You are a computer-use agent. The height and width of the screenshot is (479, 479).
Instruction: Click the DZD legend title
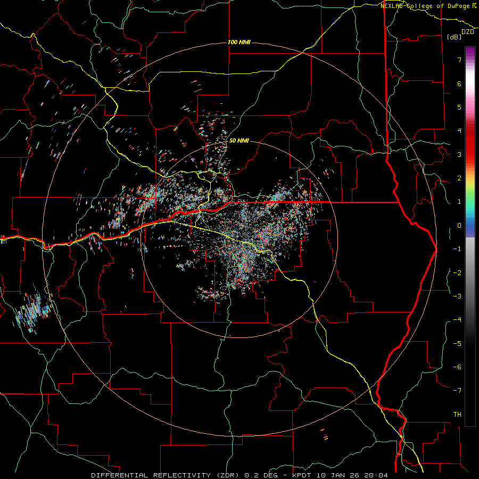pos(468,32)
